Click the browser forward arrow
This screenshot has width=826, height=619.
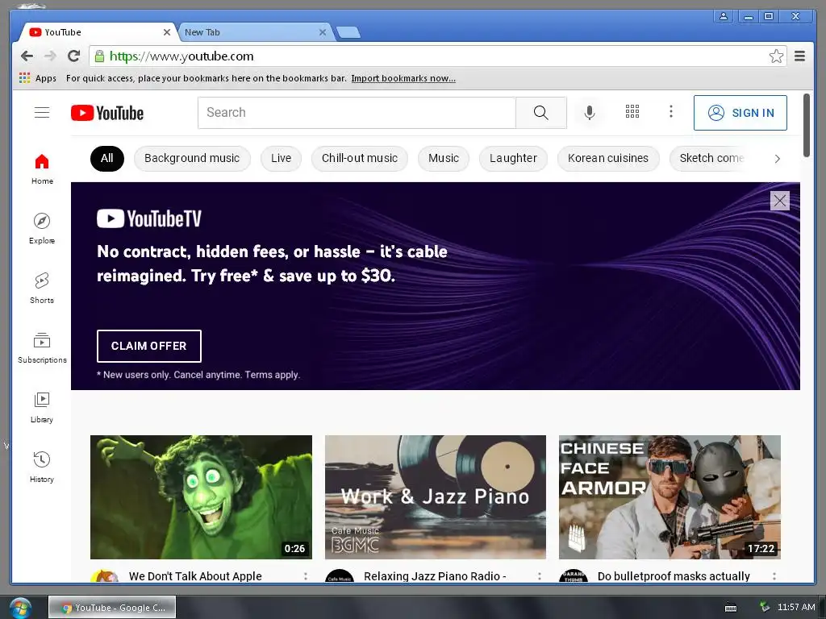coord(50,56)
